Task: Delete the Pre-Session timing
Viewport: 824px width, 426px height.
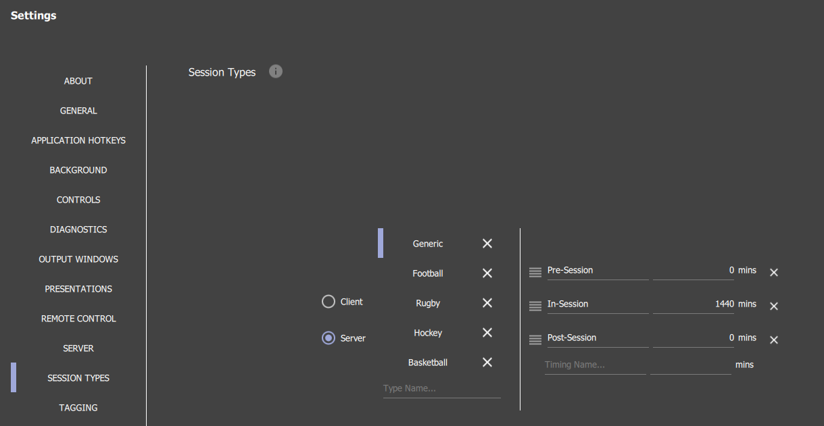Action: click(775, 272)
